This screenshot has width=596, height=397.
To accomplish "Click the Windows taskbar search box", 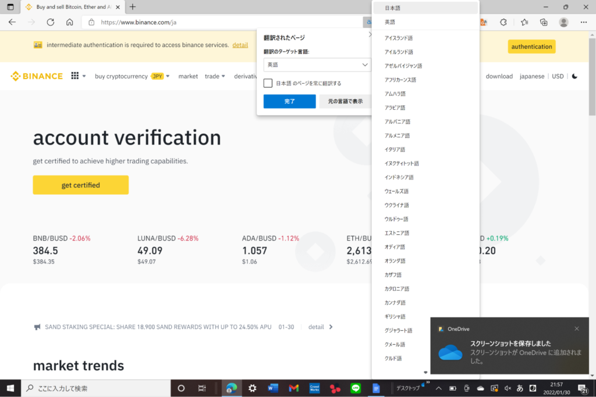I will pyautogui.click(x=96, y=388).
